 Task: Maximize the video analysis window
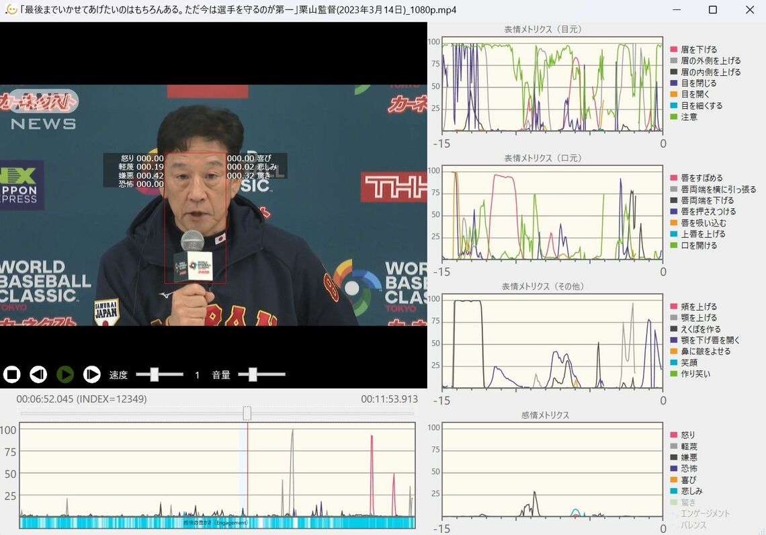pyautogui.click(x=713, y=10)
